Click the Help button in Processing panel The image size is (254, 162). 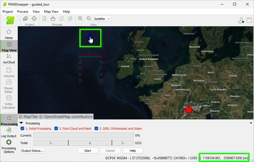pyautogui.click(x=133, y=151)
